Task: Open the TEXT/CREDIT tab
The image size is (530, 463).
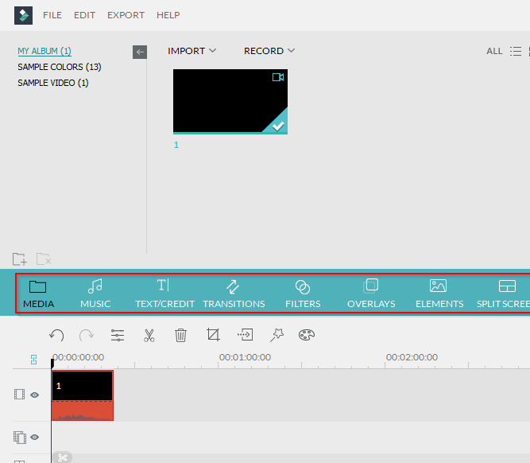Action: pos(164,294)
